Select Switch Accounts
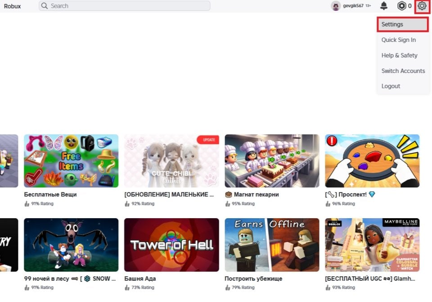Screen dimensions: 432x302 (x=403, y=71)
